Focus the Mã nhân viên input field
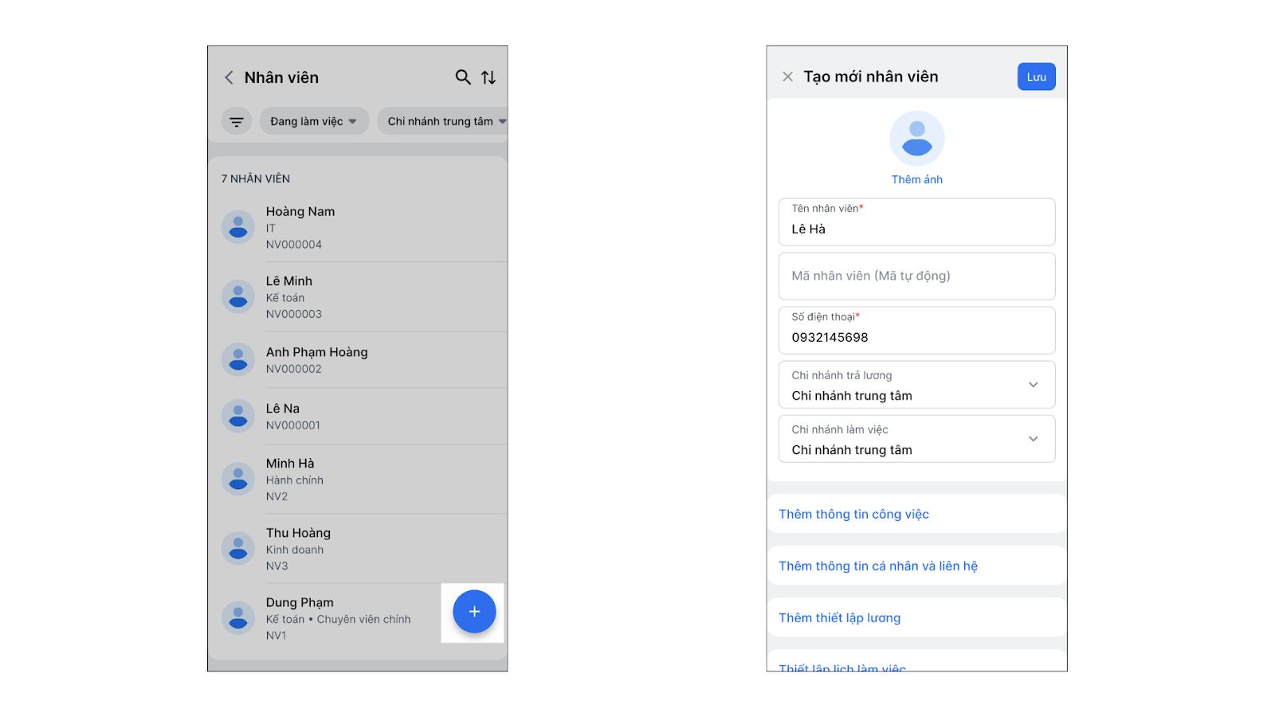The image size is (1275, 717). [x=917, y=276]
